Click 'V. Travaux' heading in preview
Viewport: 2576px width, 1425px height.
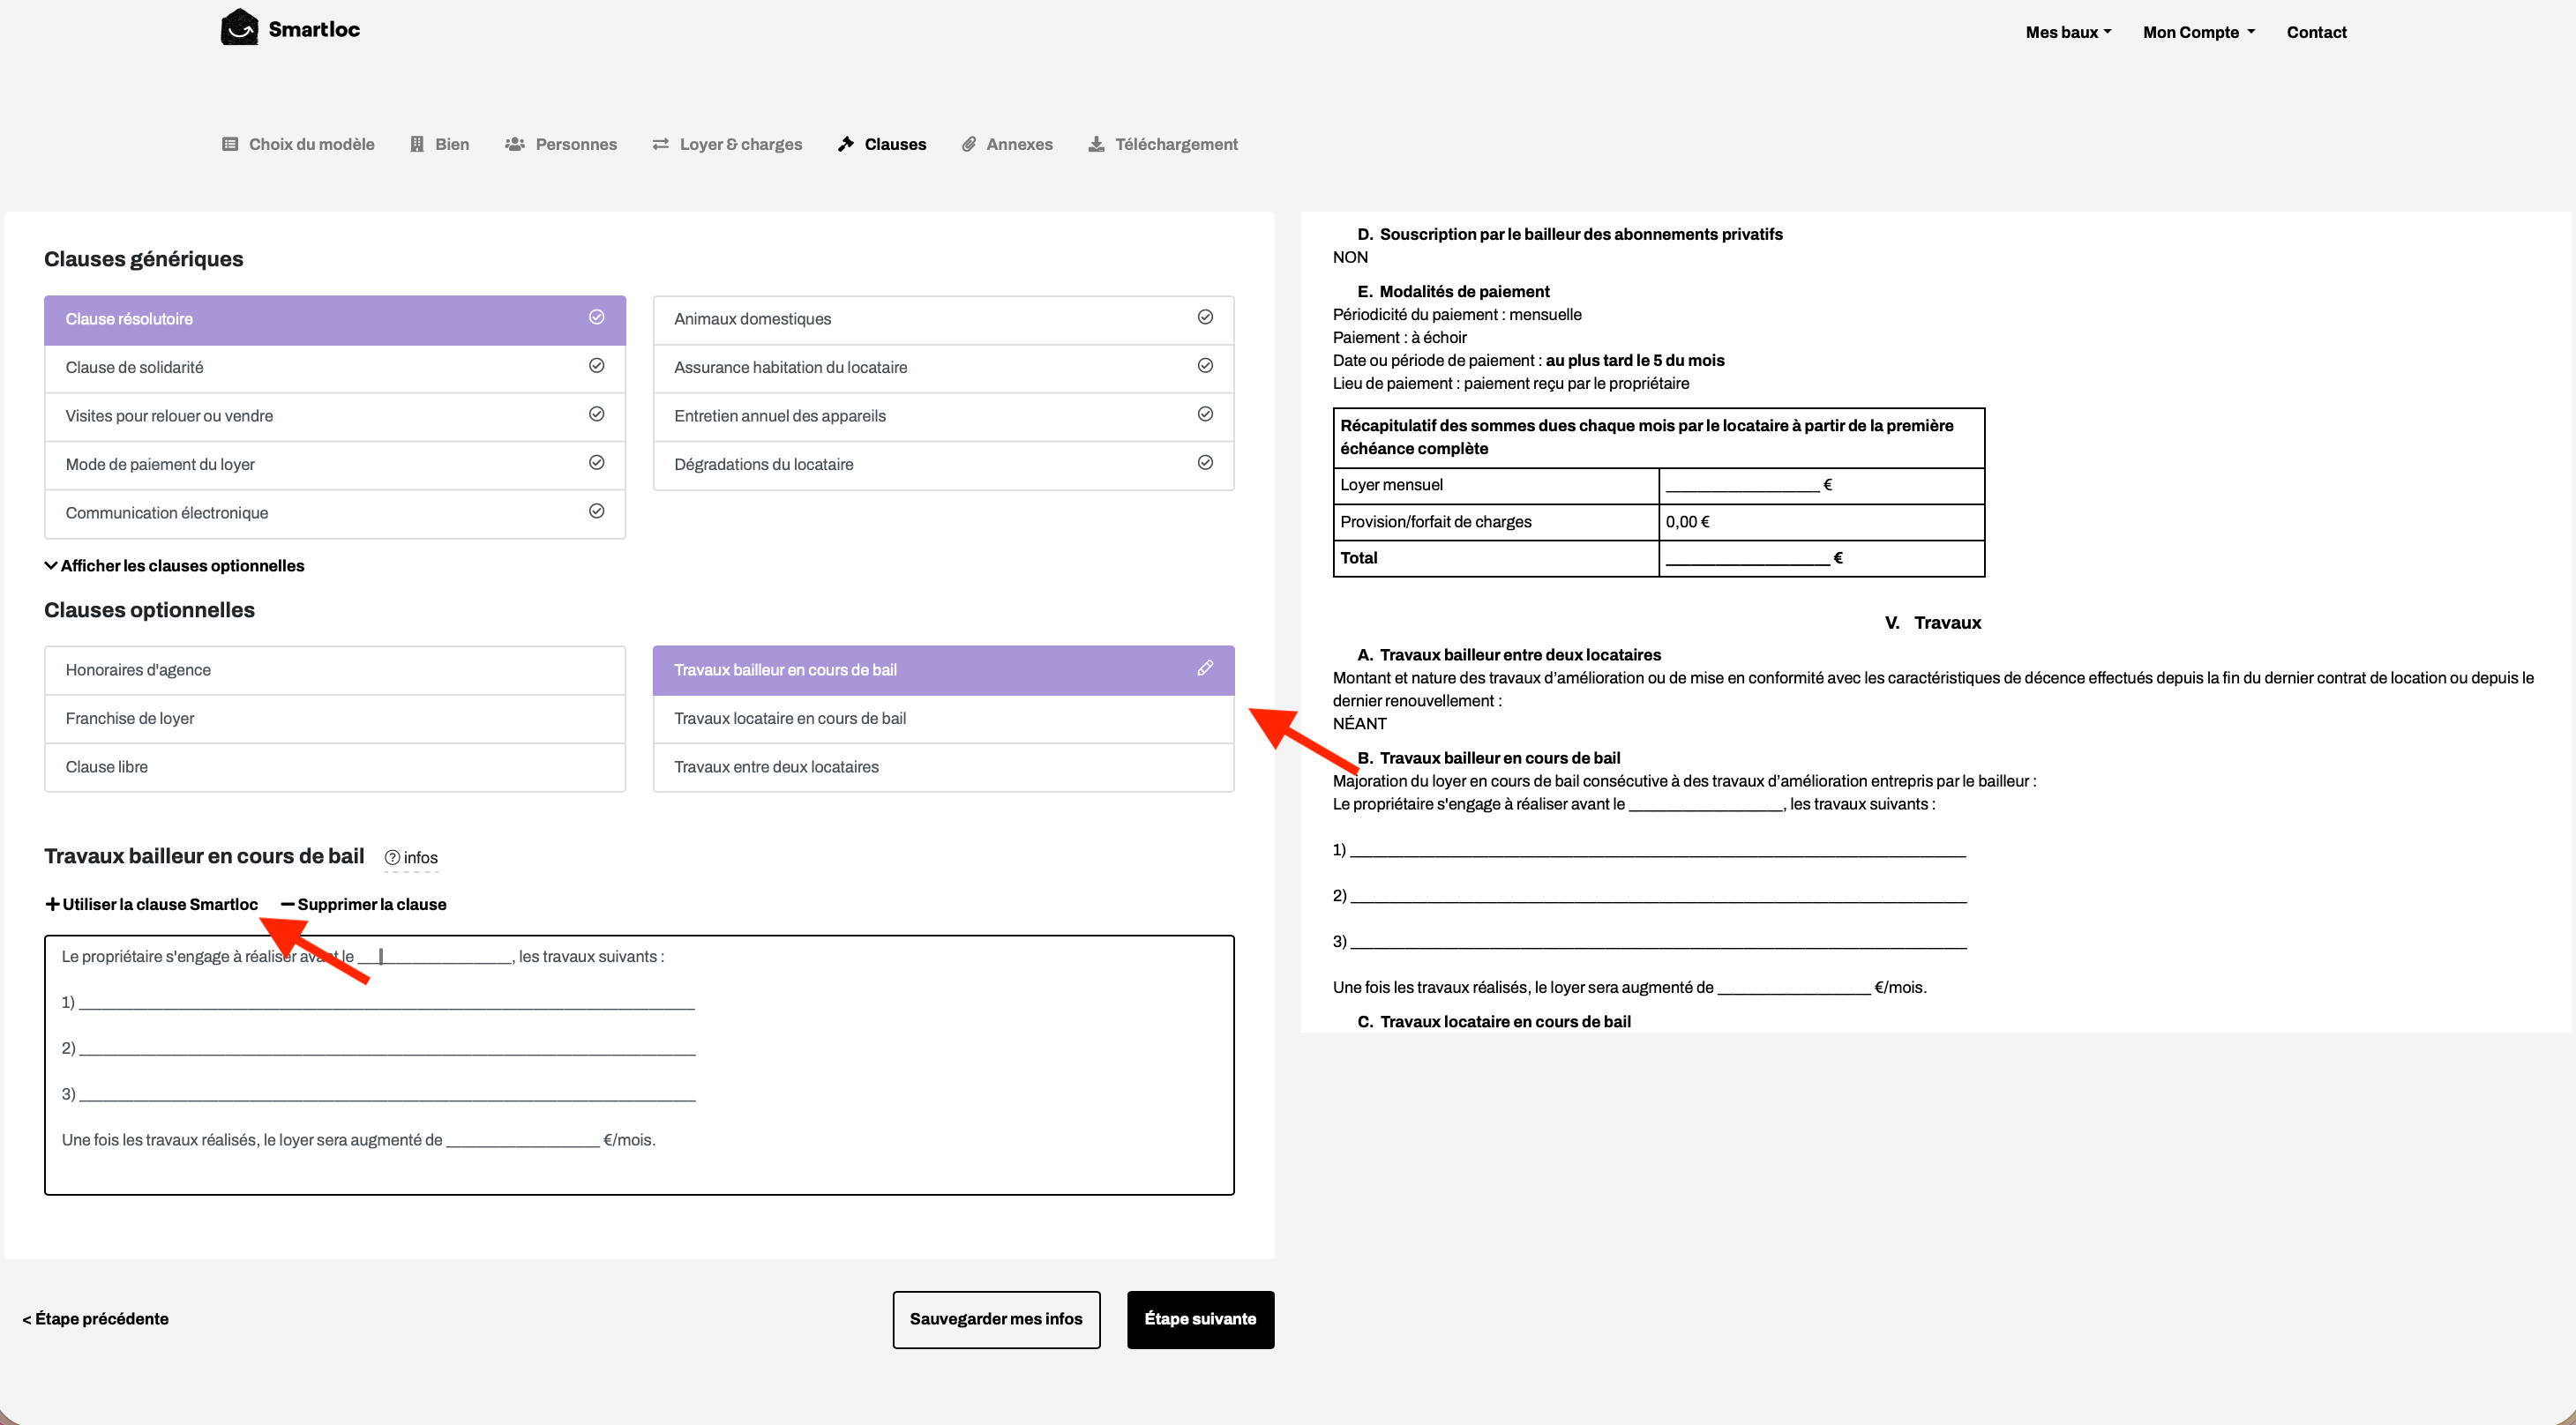(1933, 623)
